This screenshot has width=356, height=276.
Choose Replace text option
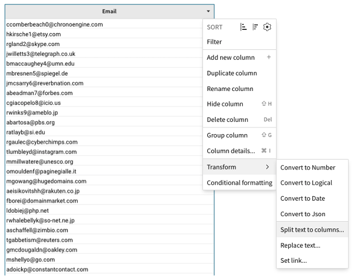301,245
